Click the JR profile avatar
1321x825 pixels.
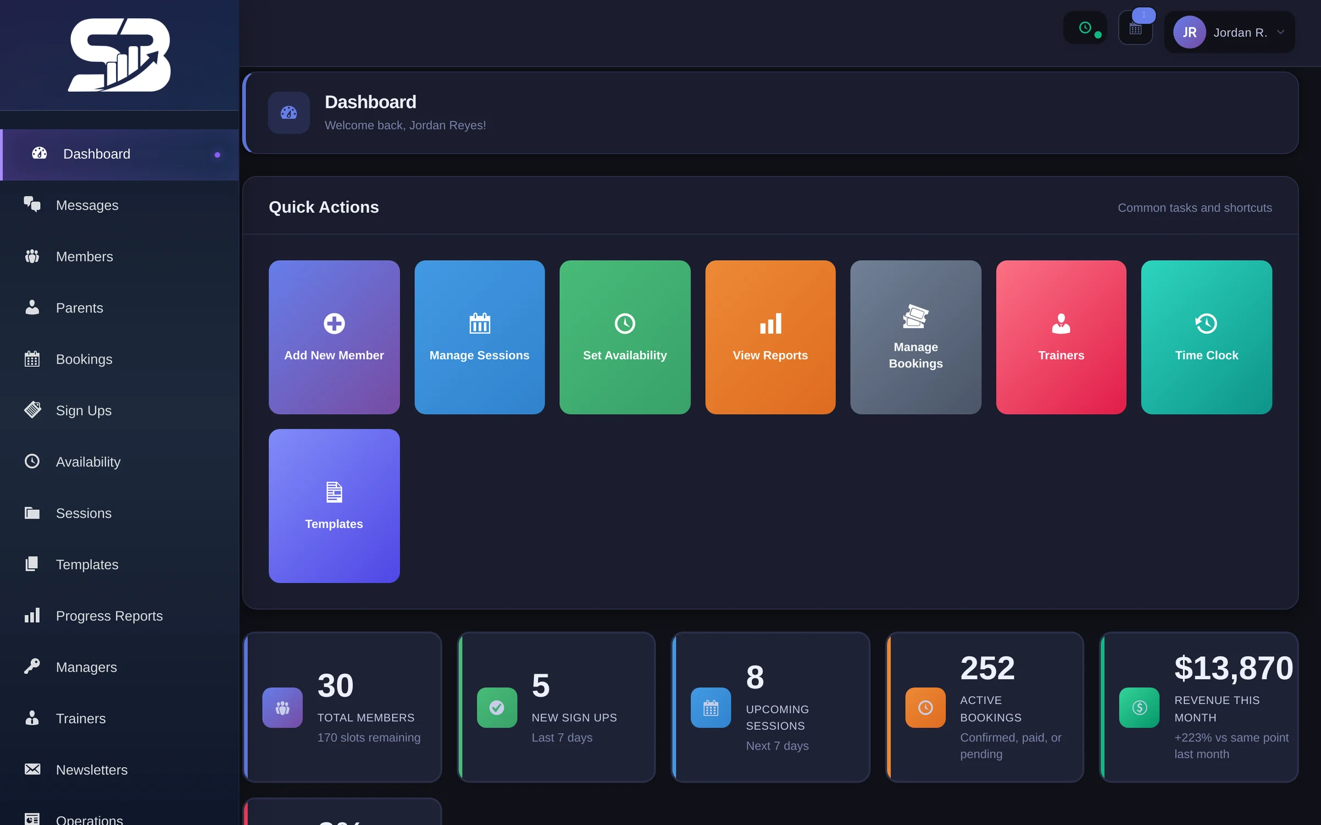click(1189, 32)
